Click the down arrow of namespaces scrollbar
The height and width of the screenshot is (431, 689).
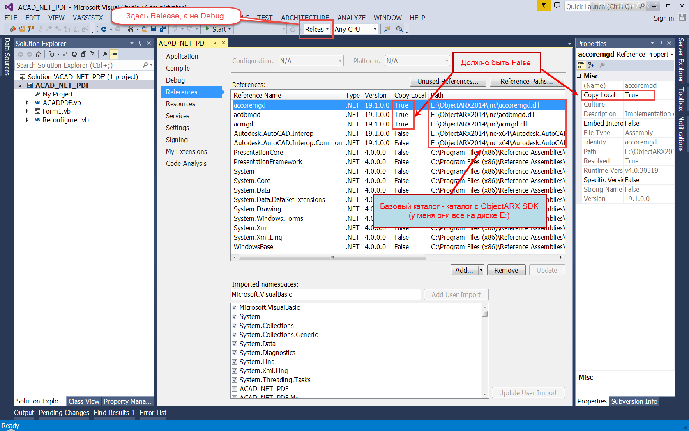485,394
